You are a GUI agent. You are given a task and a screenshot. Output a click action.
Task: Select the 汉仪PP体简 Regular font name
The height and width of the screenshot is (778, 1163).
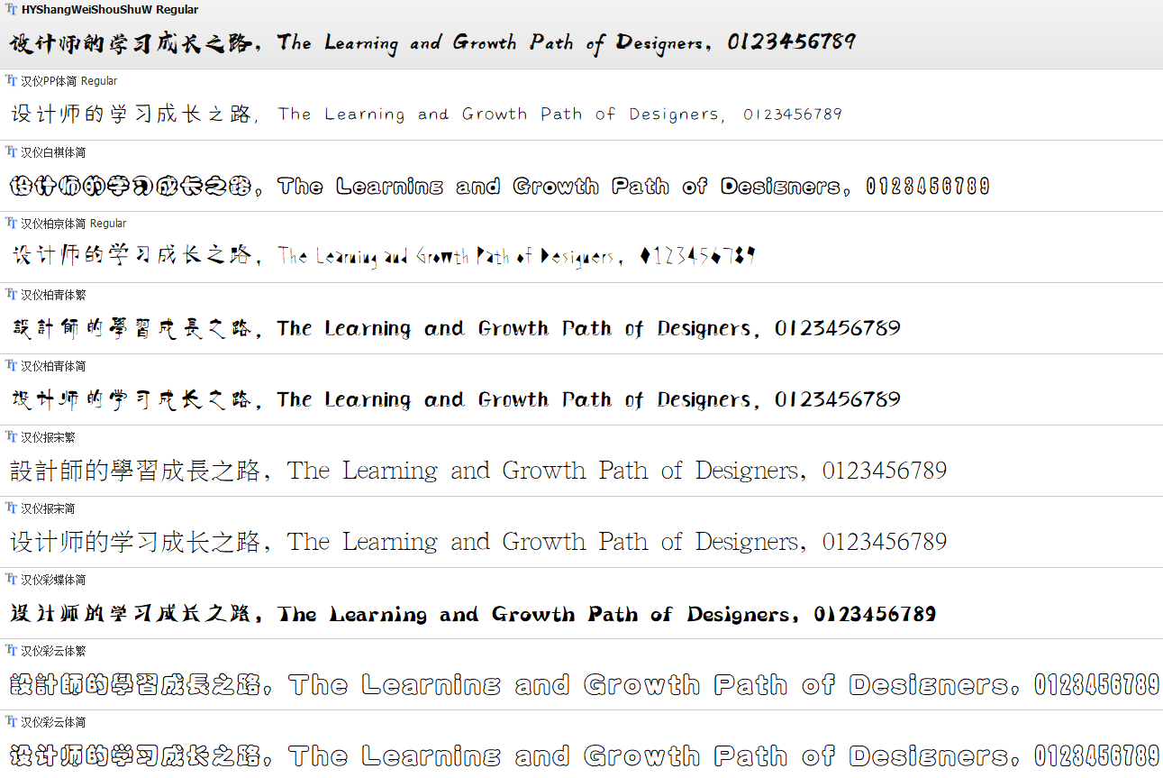pos(69,81)
